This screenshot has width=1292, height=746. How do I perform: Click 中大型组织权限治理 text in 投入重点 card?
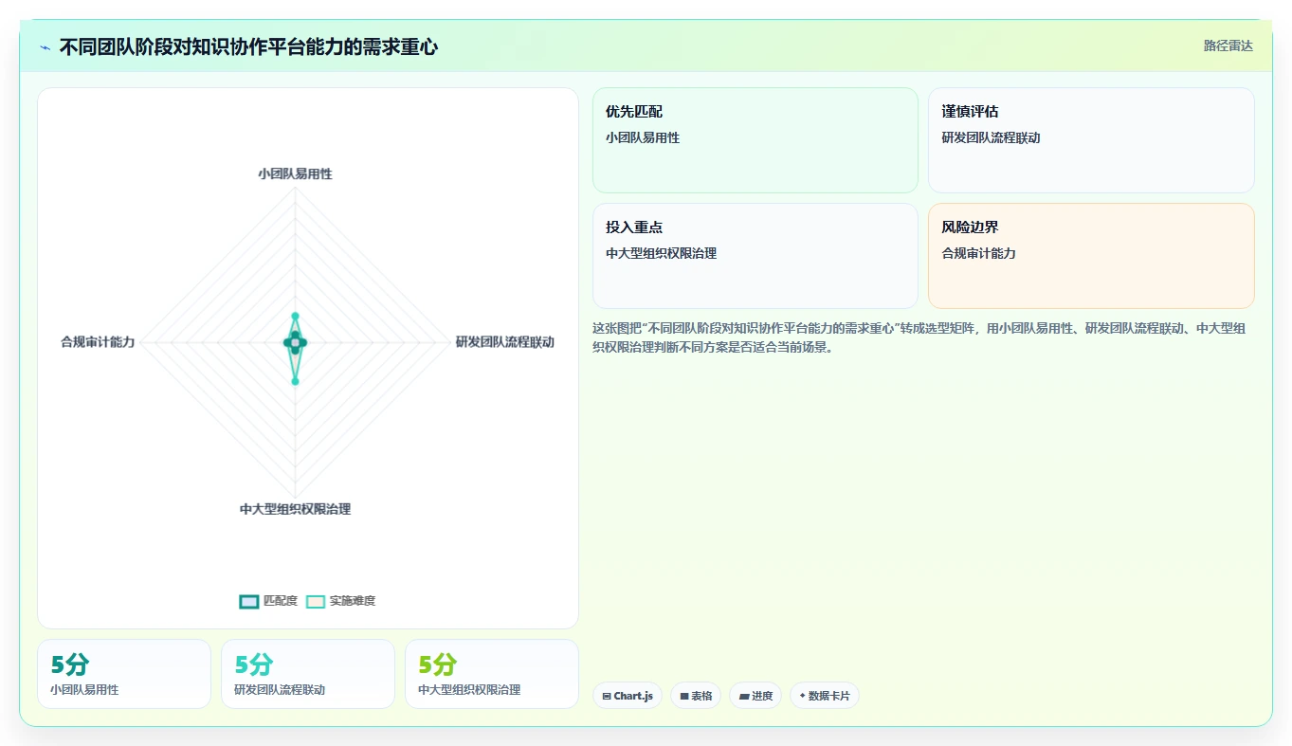pyautogui.click(x=662, y=253)
